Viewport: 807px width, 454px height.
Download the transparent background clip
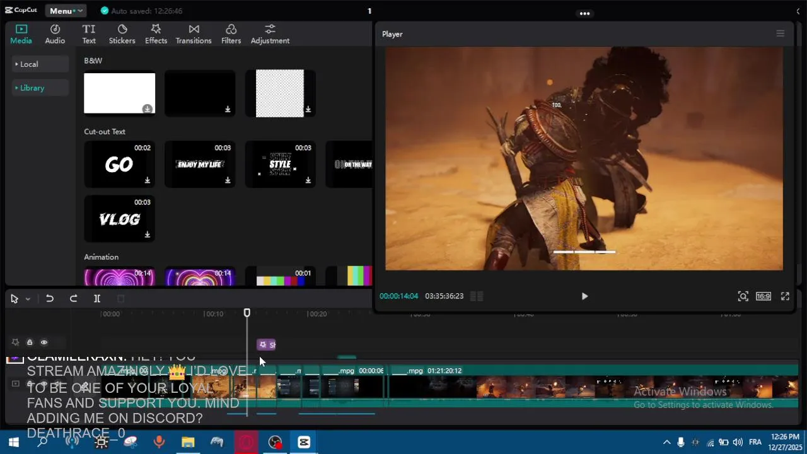click(308, 109)
